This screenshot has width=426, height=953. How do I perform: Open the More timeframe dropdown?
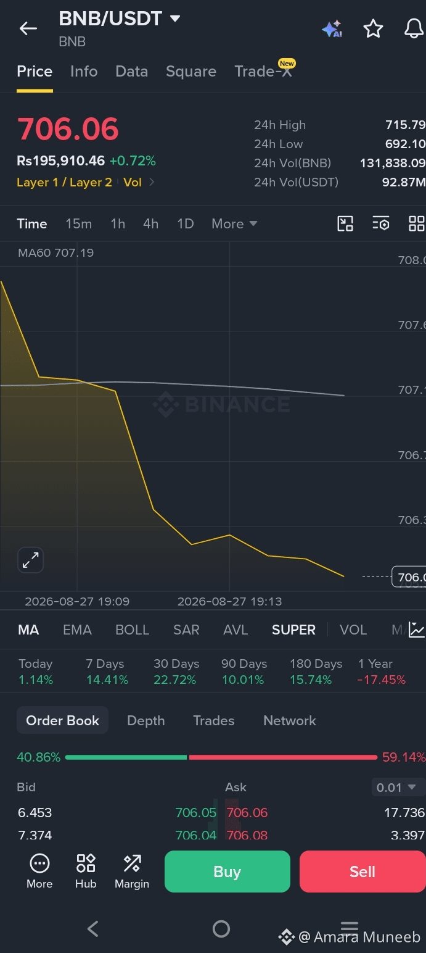(234, 223)
